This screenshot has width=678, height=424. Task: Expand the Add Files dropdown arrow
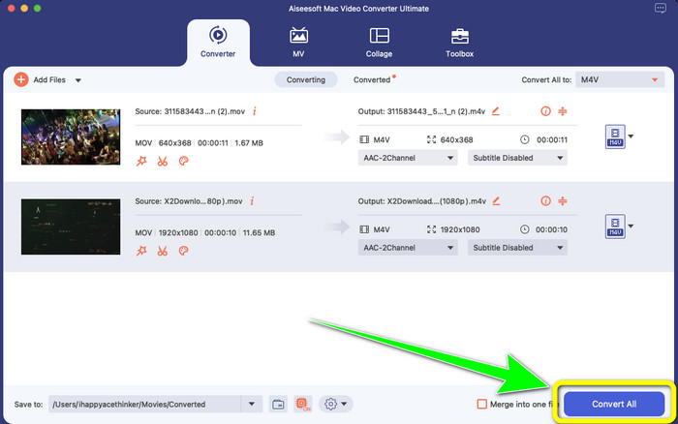pyautogui.click(x=78, y=80)
